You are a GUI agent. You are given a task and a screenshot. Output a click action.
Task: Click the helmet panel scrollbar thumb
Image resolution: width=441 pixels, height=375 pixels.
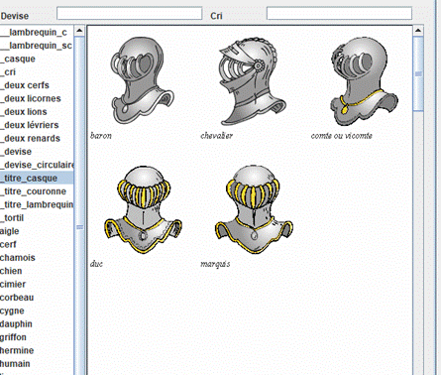pos(418,74)
